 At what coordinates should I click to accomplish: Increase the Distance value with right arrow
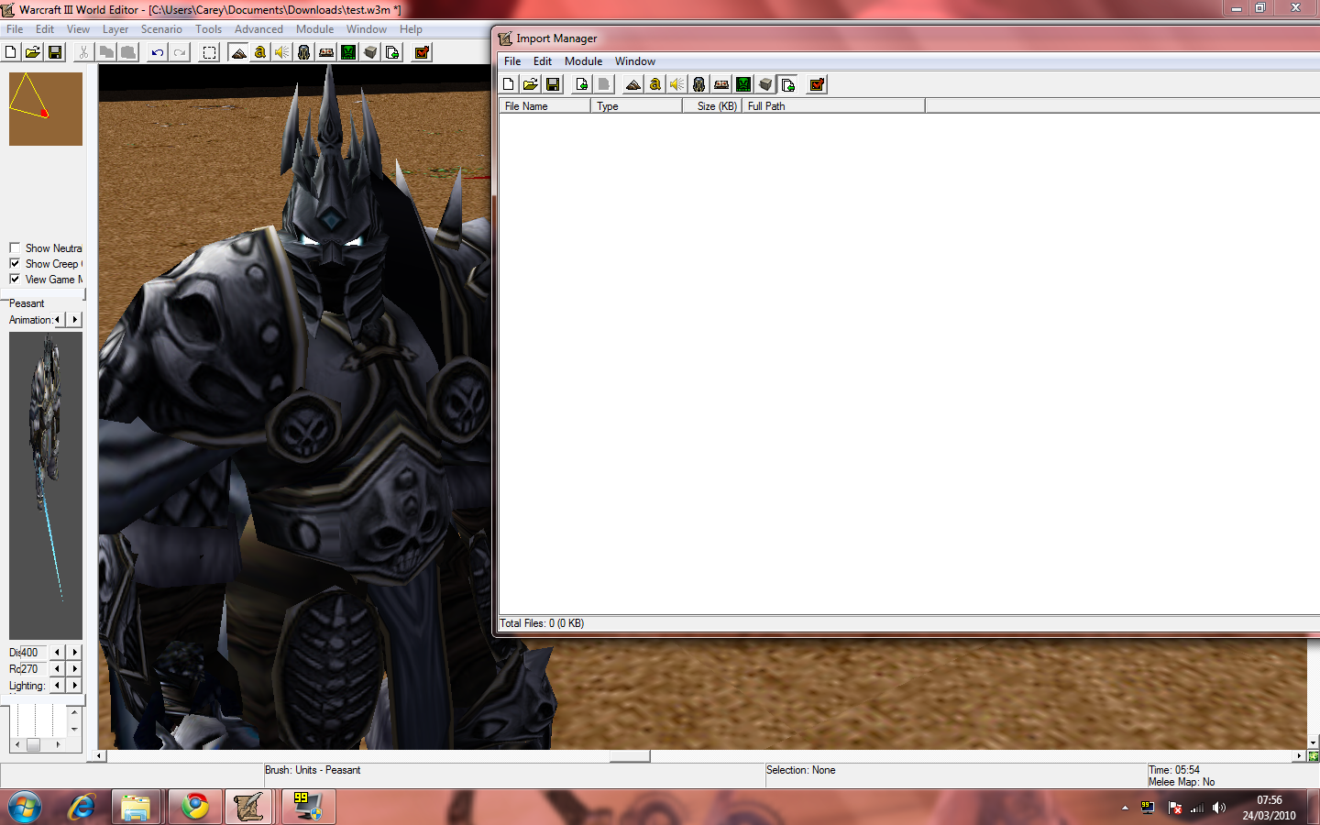tap(75, 652)
